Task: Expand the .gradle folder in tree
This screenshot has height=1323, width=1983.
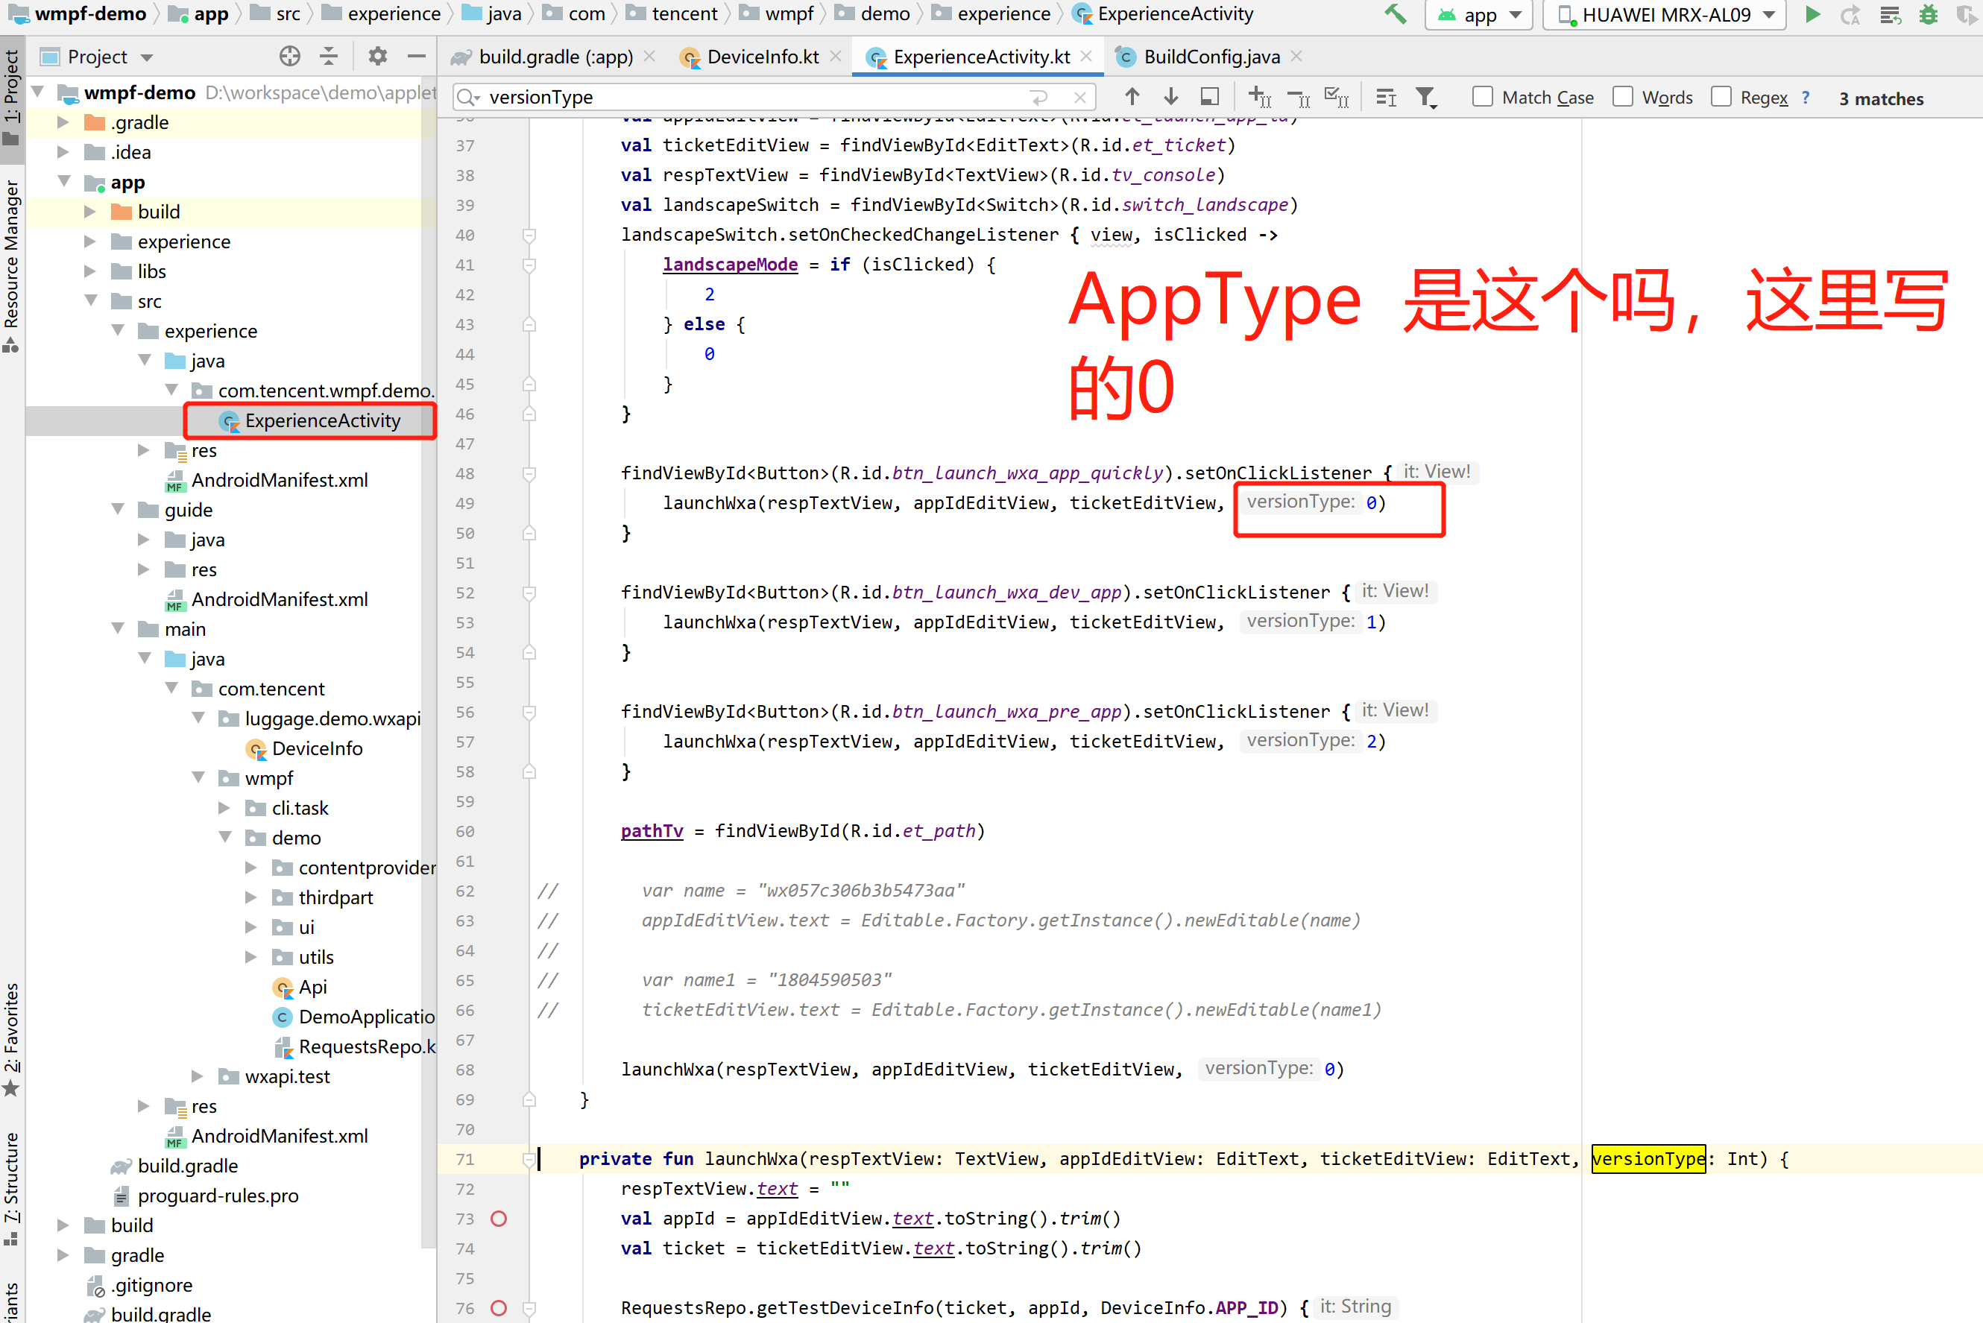Action: point(63,122)
